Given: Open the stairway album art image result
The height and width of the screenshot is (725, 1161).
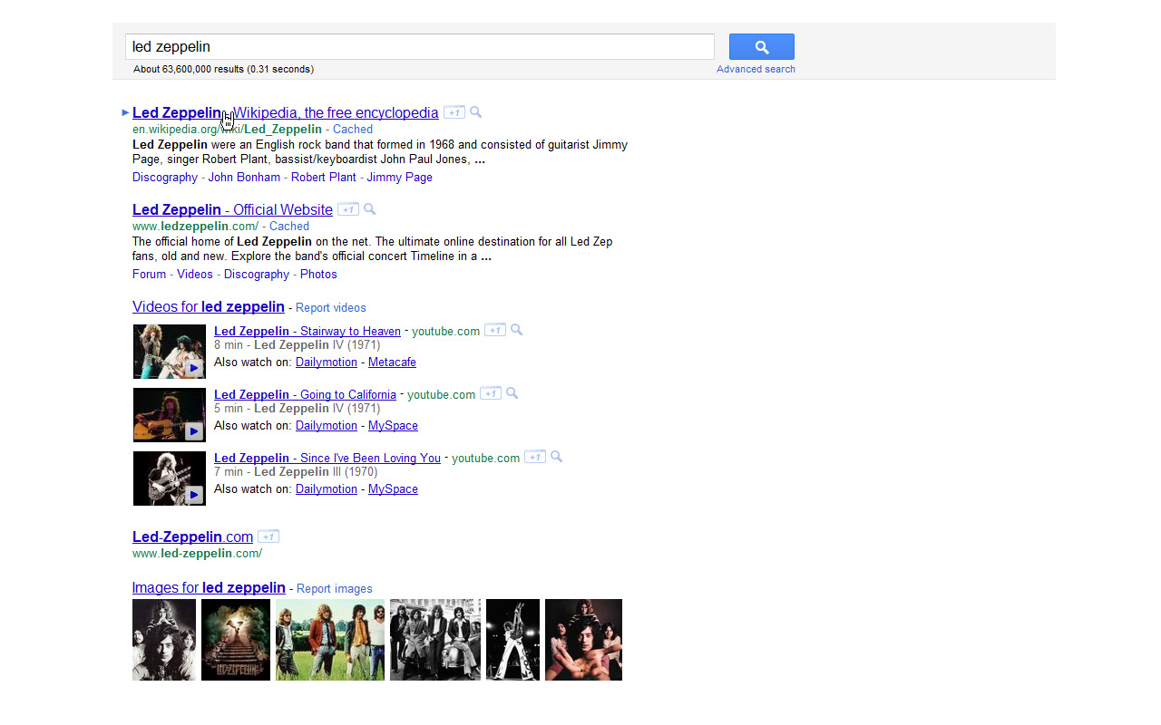Looking at the screenshot, I should pos(236,640).
